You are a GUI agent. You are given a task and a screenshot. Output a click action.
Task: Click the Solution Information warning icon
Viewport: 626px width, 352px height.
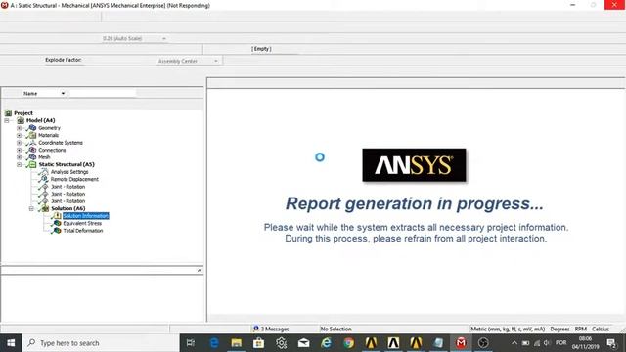click(x=57, y=216)
